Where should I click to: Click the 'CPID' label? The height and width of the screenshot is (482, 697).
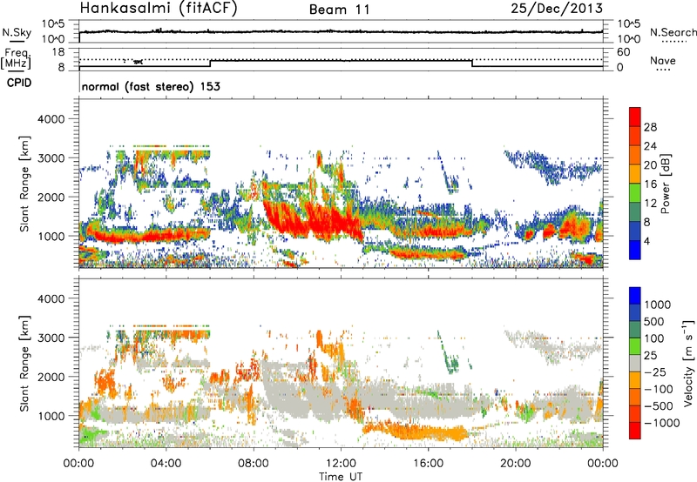(19, 83)
